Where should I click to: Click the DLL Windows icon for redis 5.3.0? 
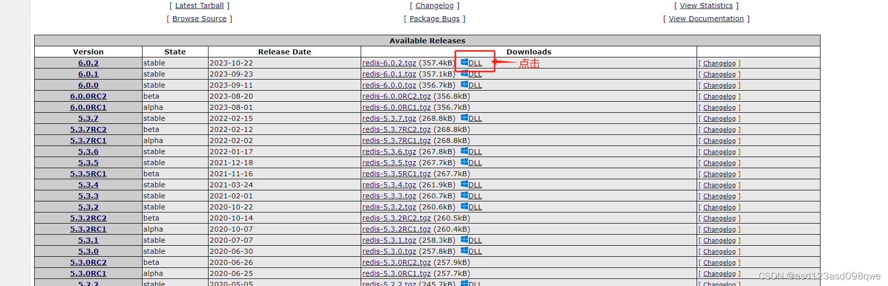pyautogui.click(x=464, y=251)
